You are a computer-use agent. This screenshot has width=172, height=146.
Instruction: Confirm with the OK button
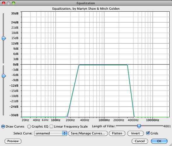click(159, 141)
